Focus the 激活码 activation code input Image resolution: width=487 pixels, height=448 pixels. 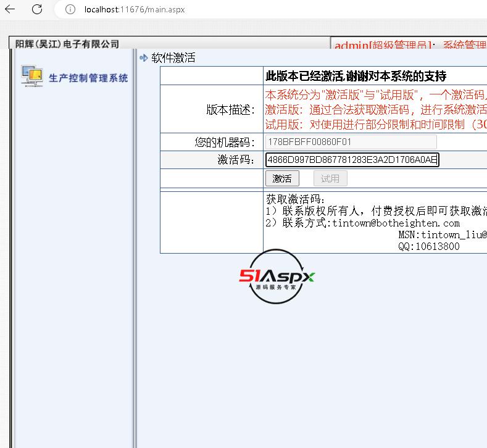click(352, 160)
